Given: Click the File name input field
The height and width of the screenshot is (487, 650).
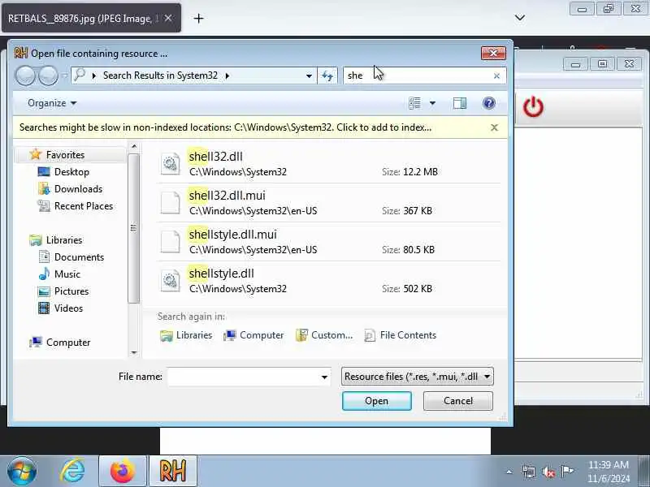Looking at the screenshot, I should [244, 377].
